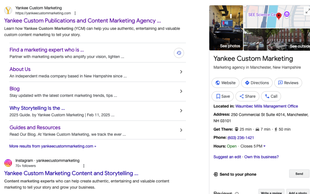Expand the Why Storytelling Is the sitelink chevron
The height and width of the screenshot is (194, 310).
(x=181, y=111)
